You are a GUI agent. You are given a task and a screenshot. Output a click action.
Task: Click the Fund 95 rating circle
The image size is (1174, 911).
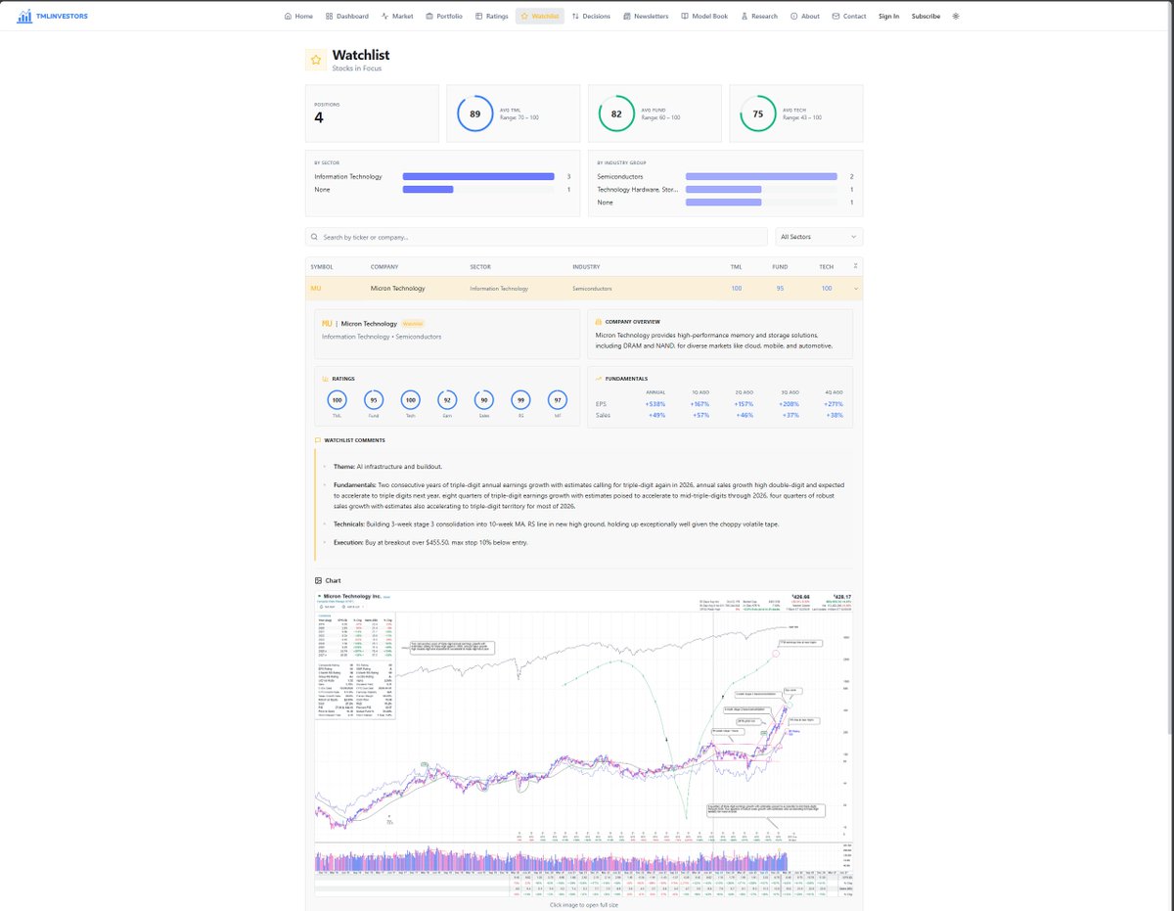coord(374,399)
